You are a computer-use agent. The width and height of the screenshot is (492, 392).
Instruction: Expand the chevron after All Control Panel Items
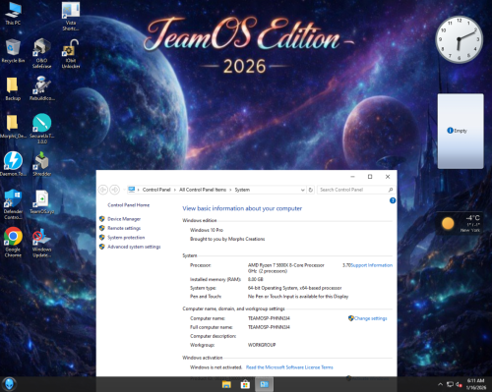click(230, 190)
